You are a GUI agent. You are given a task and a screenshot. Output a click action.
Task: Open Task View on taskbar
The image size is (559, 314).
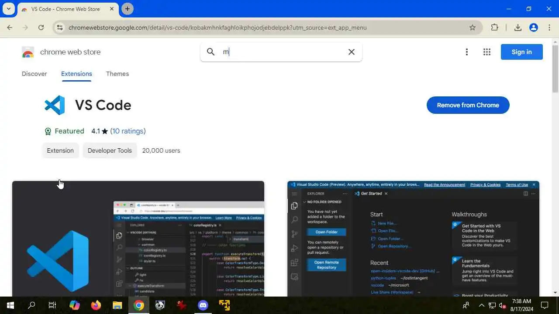coord(52,305)
